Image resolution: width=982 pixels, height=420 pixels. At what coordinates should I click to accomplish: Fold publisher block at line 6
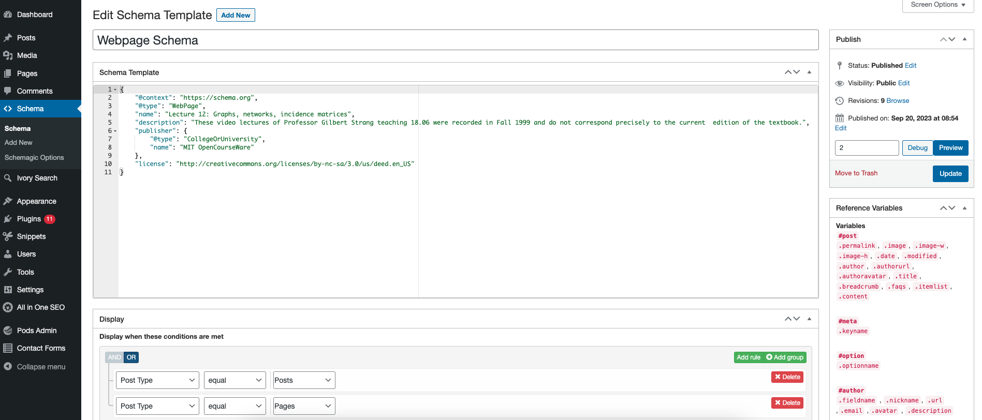coord(115,131)
